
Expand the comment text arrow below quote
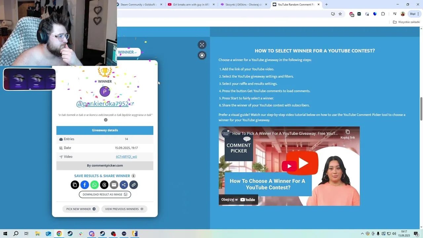106,120
